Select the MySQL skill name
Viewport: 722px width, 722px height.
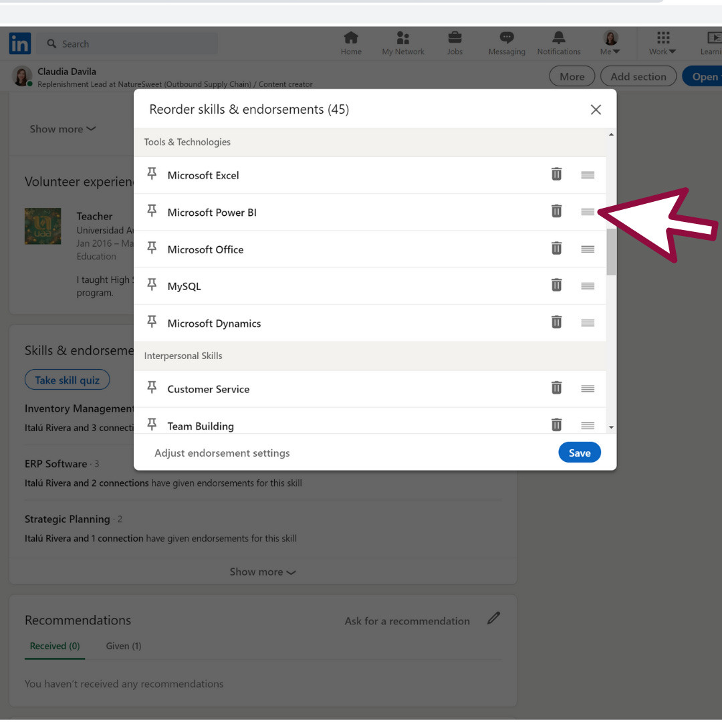[x=185, y=286]
